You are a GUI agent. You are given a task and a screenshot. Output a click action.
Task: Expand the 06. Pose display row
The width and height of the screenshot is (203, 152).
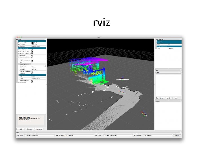click(x=17, y=82)
